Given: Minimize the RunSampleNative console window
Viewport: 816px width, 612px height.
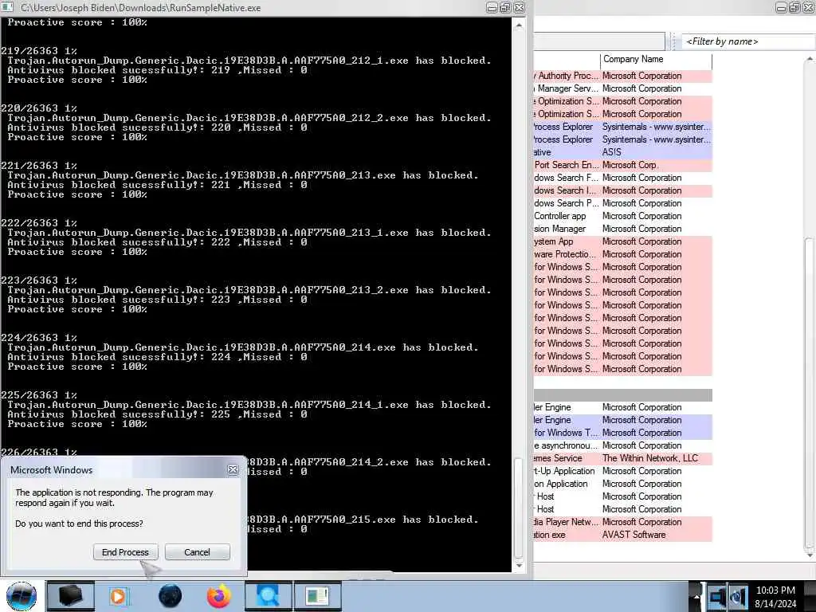Looking at the screenshot, I should click(x=492, y=7).
